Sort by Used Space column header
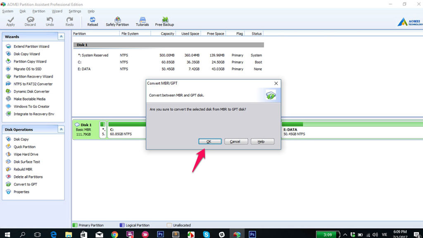Viewport: 423px width, 238px height. pyautogui.click(x=188, y=34)
